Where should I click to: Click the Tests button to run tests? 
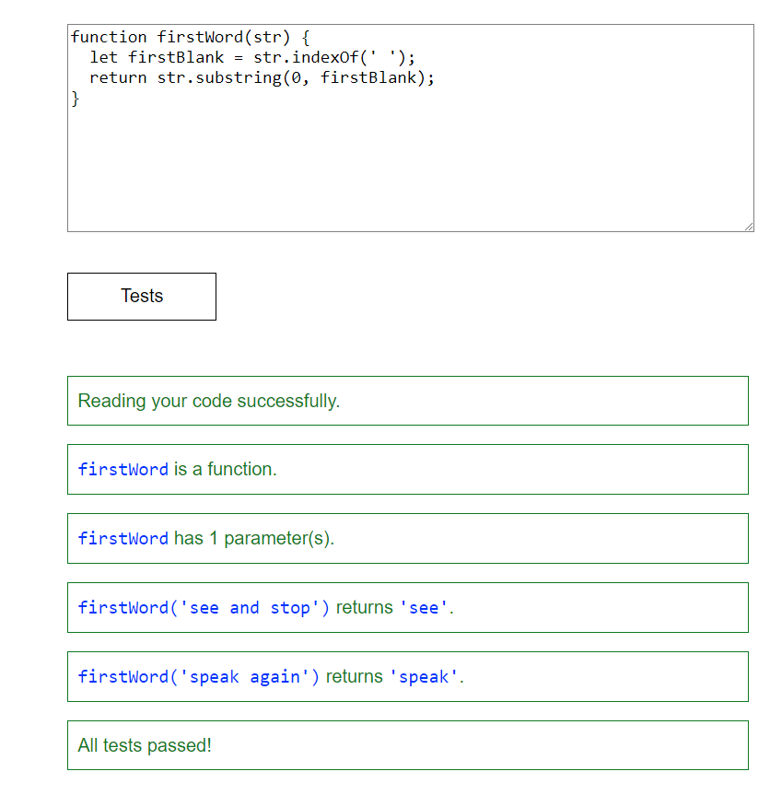[141, 296]
